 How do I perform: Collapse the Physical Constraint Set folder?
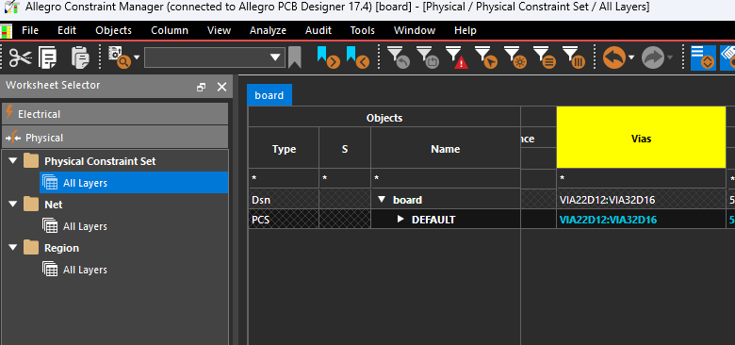12,161
